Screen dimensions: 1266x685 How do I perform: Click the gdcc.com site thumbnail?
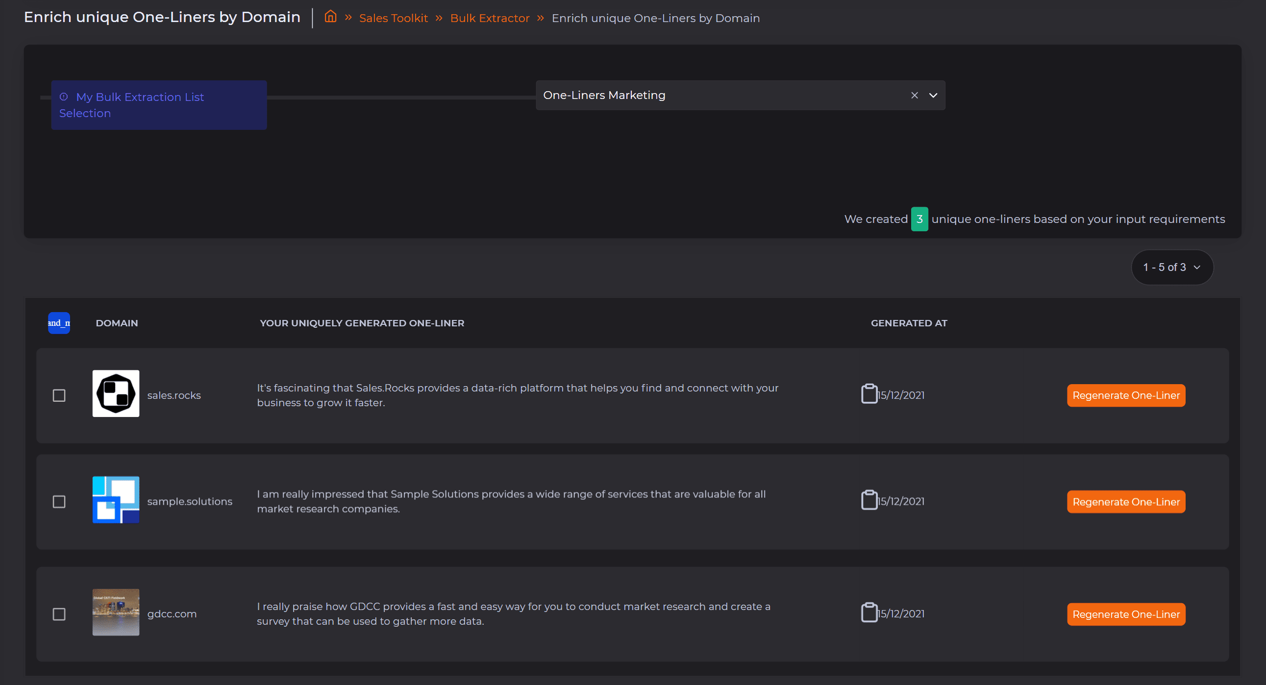(116, 612)
